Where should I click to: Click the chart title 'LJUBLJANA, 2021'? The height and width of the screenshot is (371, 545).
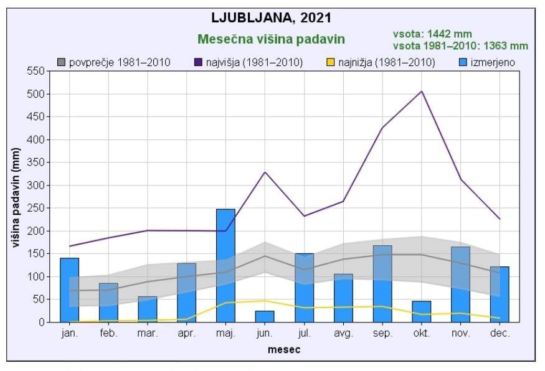[272, 17]
